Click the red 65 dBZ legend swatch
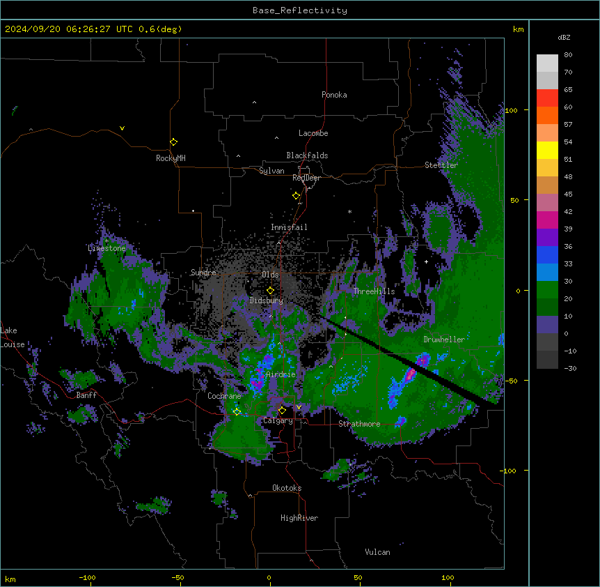Viewport: 600px width, 587px height. (547, 98)
